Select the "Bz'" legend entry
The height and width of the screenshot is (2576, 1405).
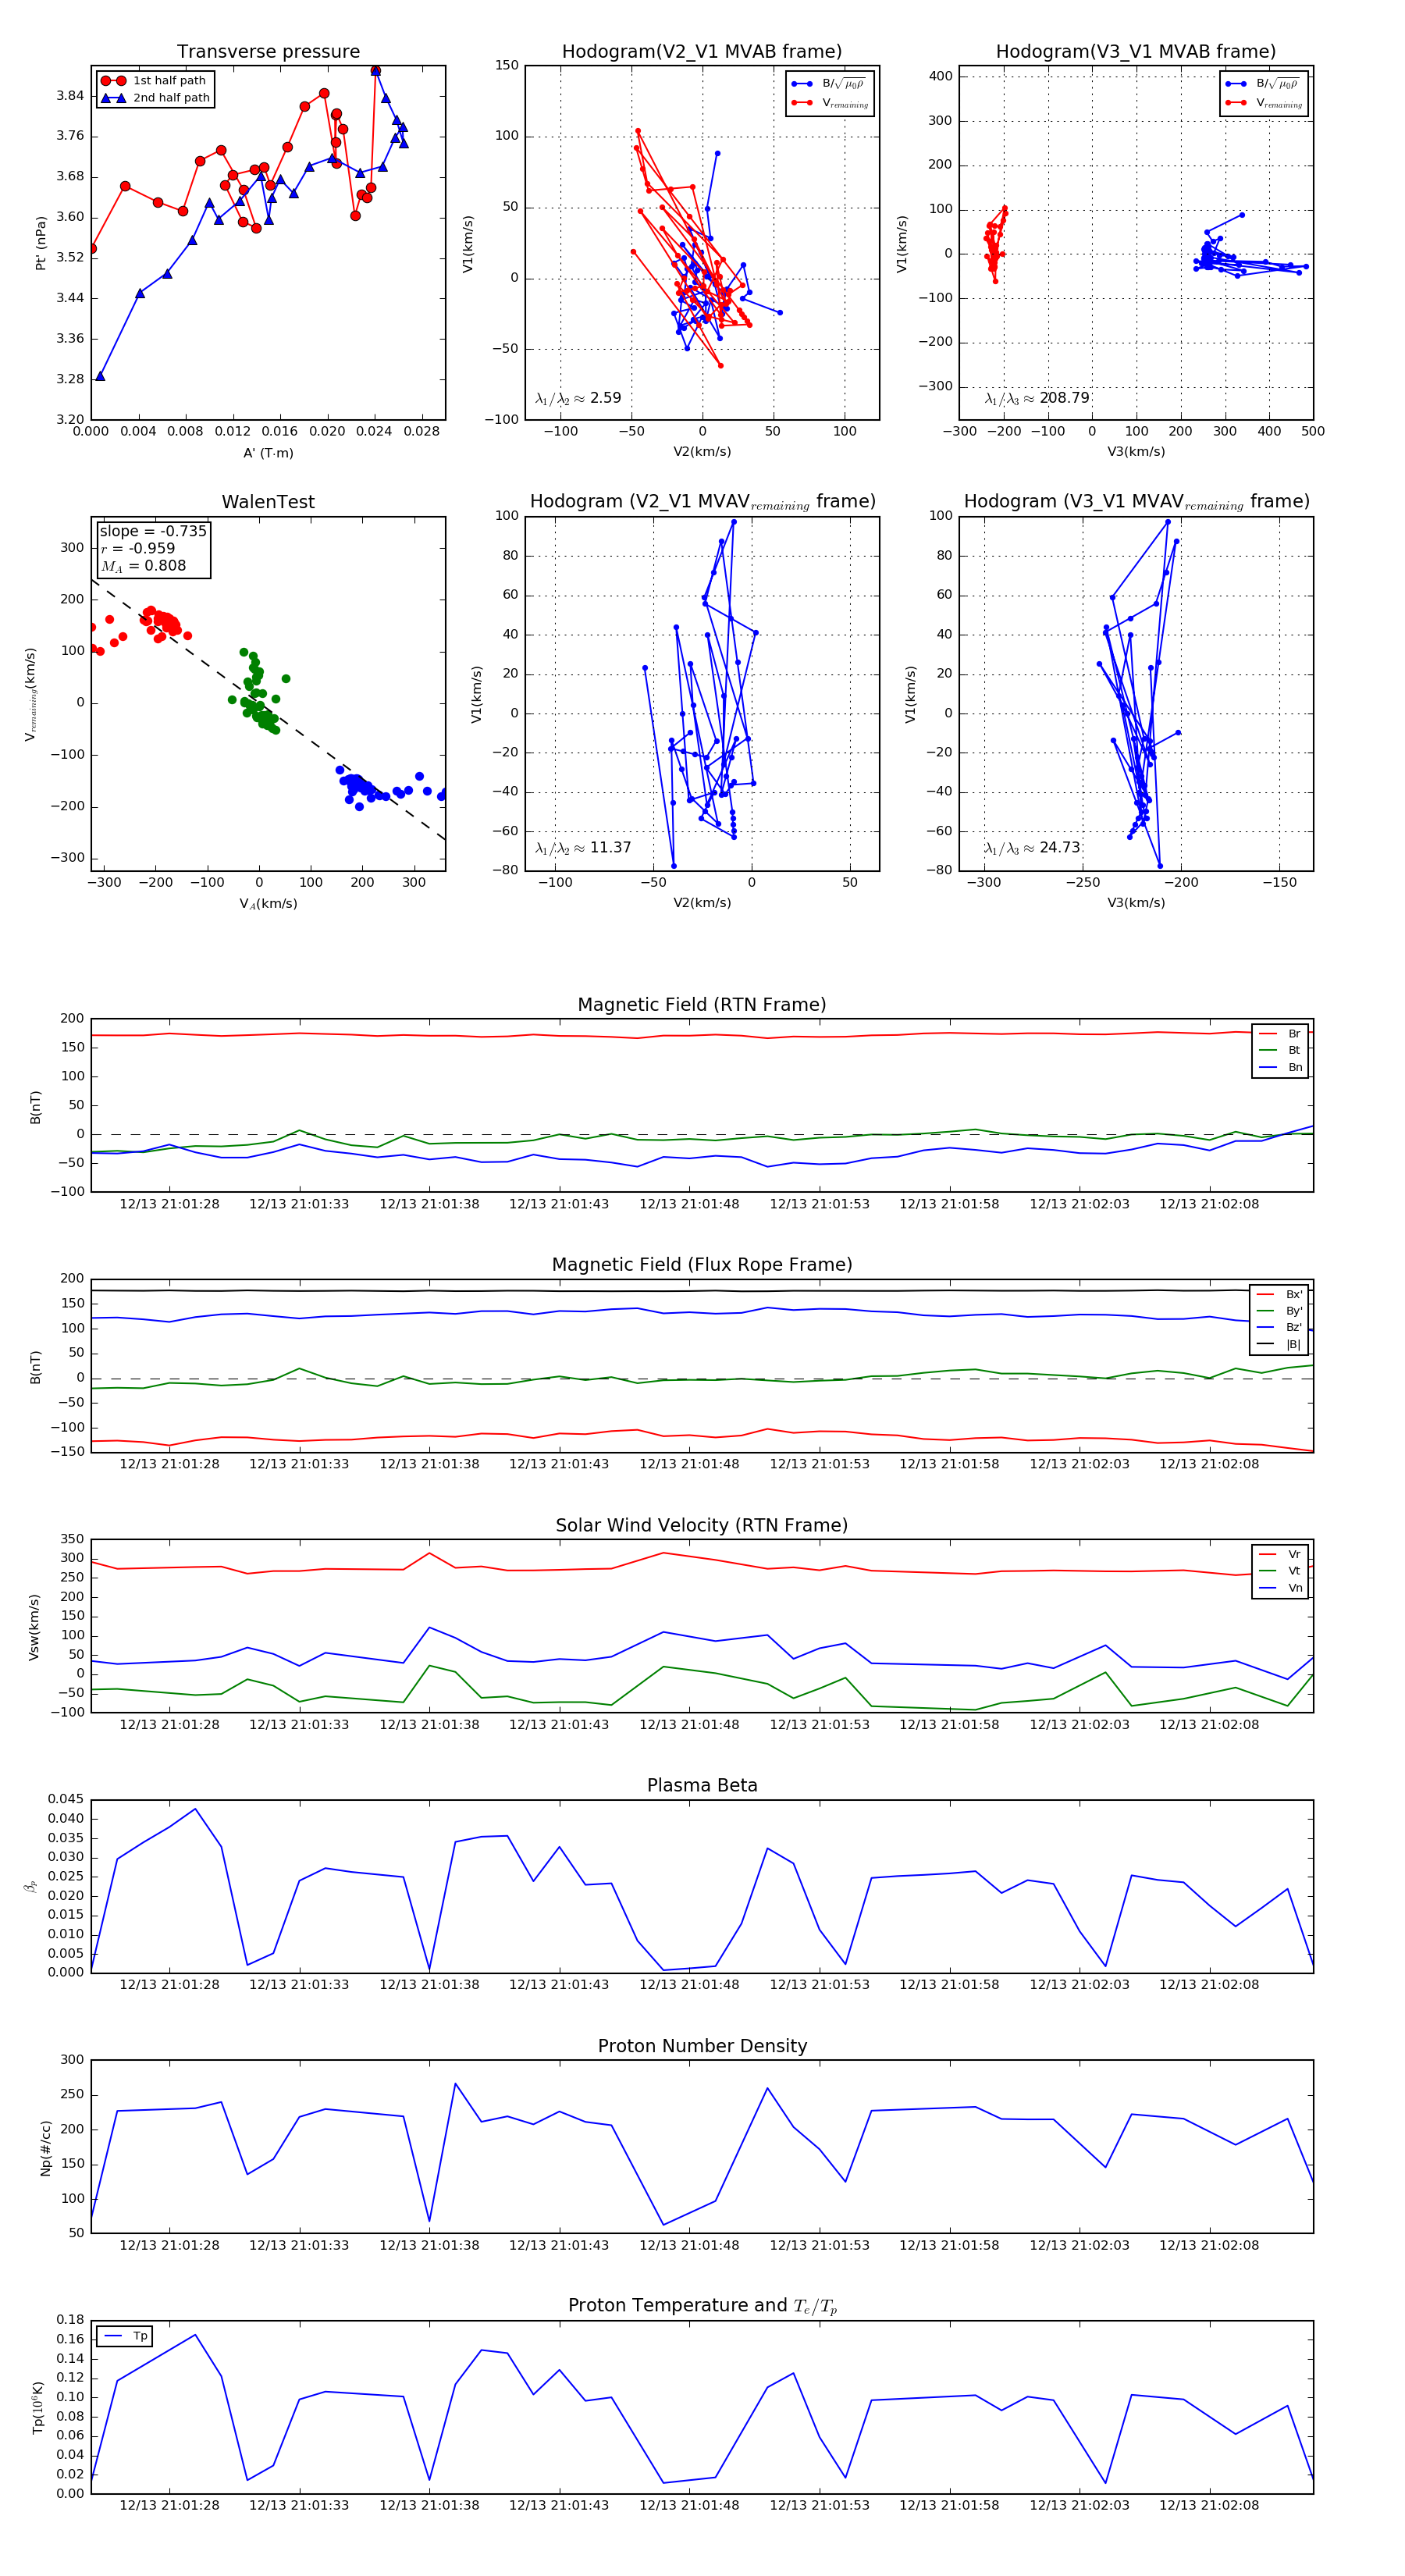click(x=1280, y=1327)
